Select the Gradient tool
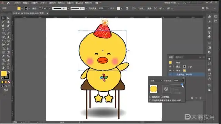 coord(8,52)
